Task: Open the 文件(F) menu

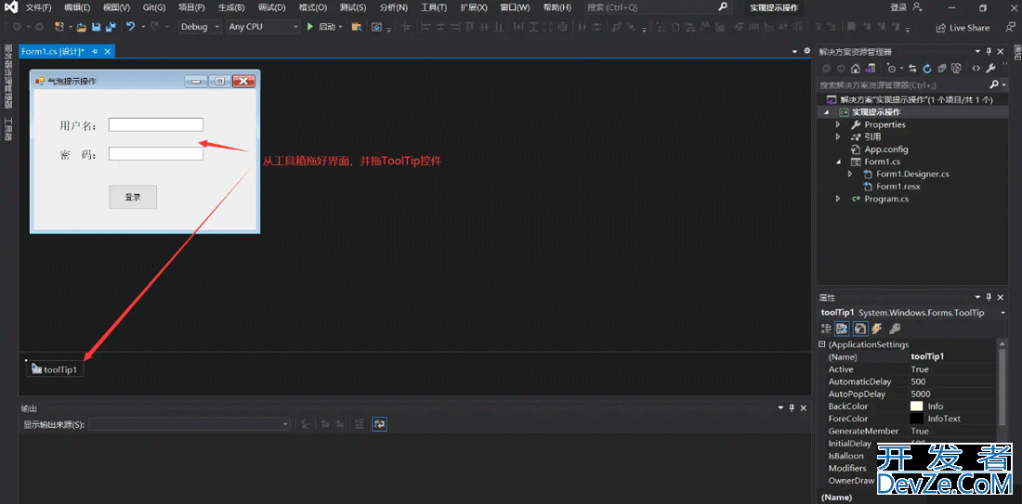Action: pos(38,7)
